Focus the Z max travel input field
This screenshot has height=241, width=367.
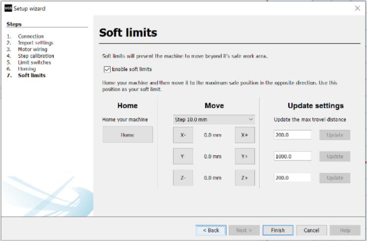tap(292, 178)
